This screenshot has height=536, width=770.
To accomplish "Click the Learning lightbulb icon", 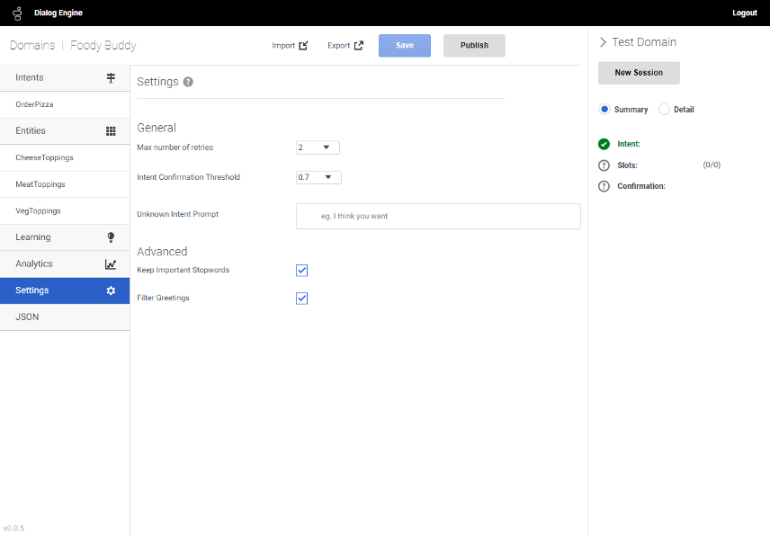I will click(x=111, y=237).
